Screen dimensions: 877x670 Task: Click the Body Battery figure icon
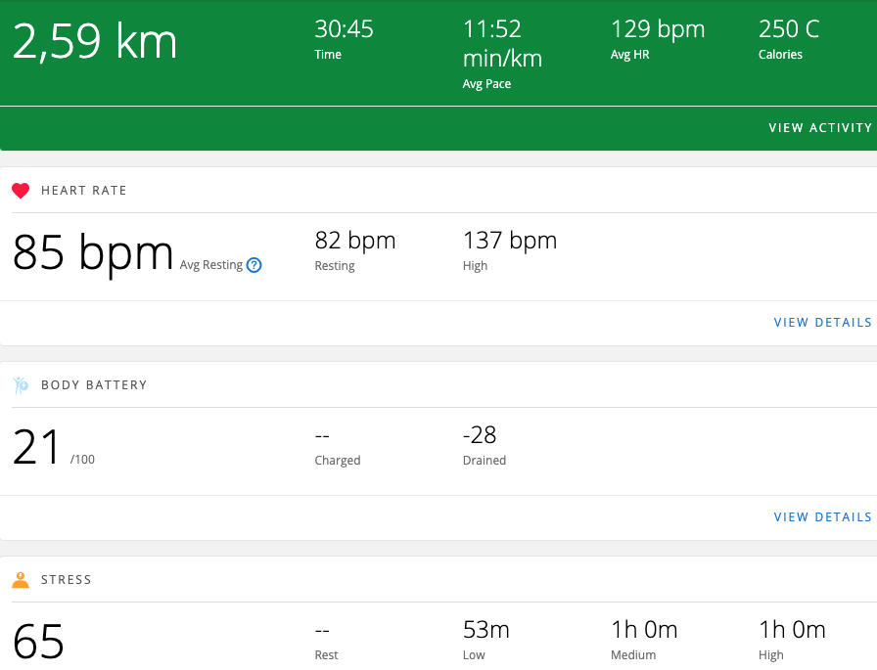(21, 385)
